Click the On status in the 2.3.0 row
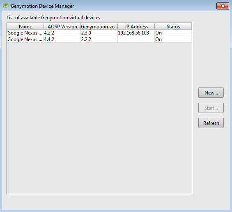 (x=173, y=33)
